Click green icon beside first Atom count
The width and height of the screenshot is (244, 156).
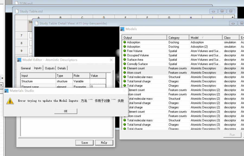125,72
